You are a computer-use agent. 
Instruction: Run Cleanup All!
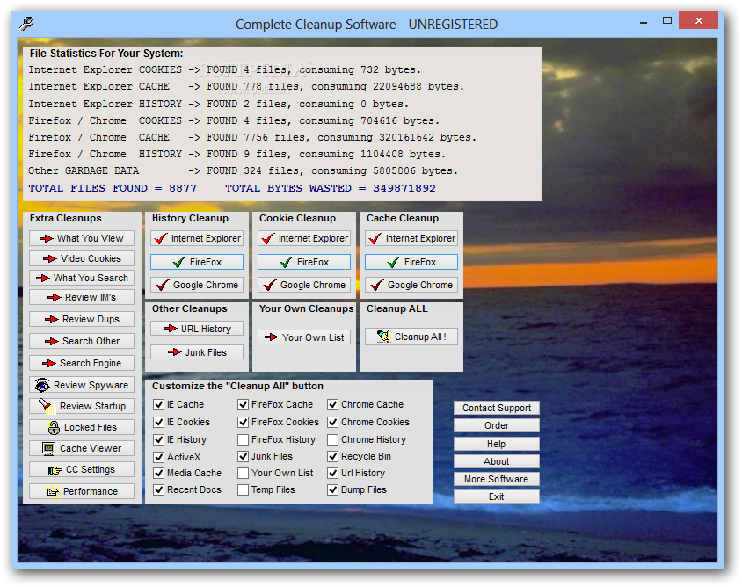(x=411, y=337)
